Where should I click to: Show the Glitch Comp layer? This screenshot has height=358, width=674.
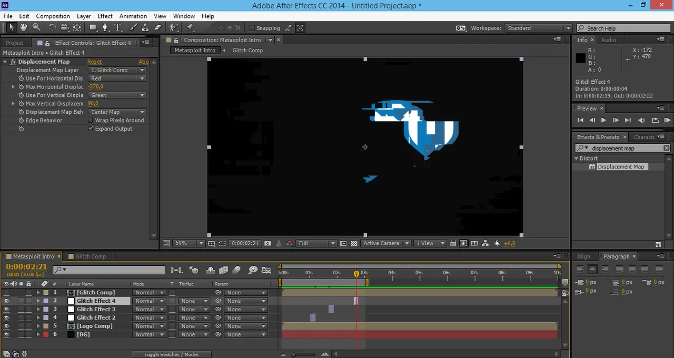click(x=6, y=293)
